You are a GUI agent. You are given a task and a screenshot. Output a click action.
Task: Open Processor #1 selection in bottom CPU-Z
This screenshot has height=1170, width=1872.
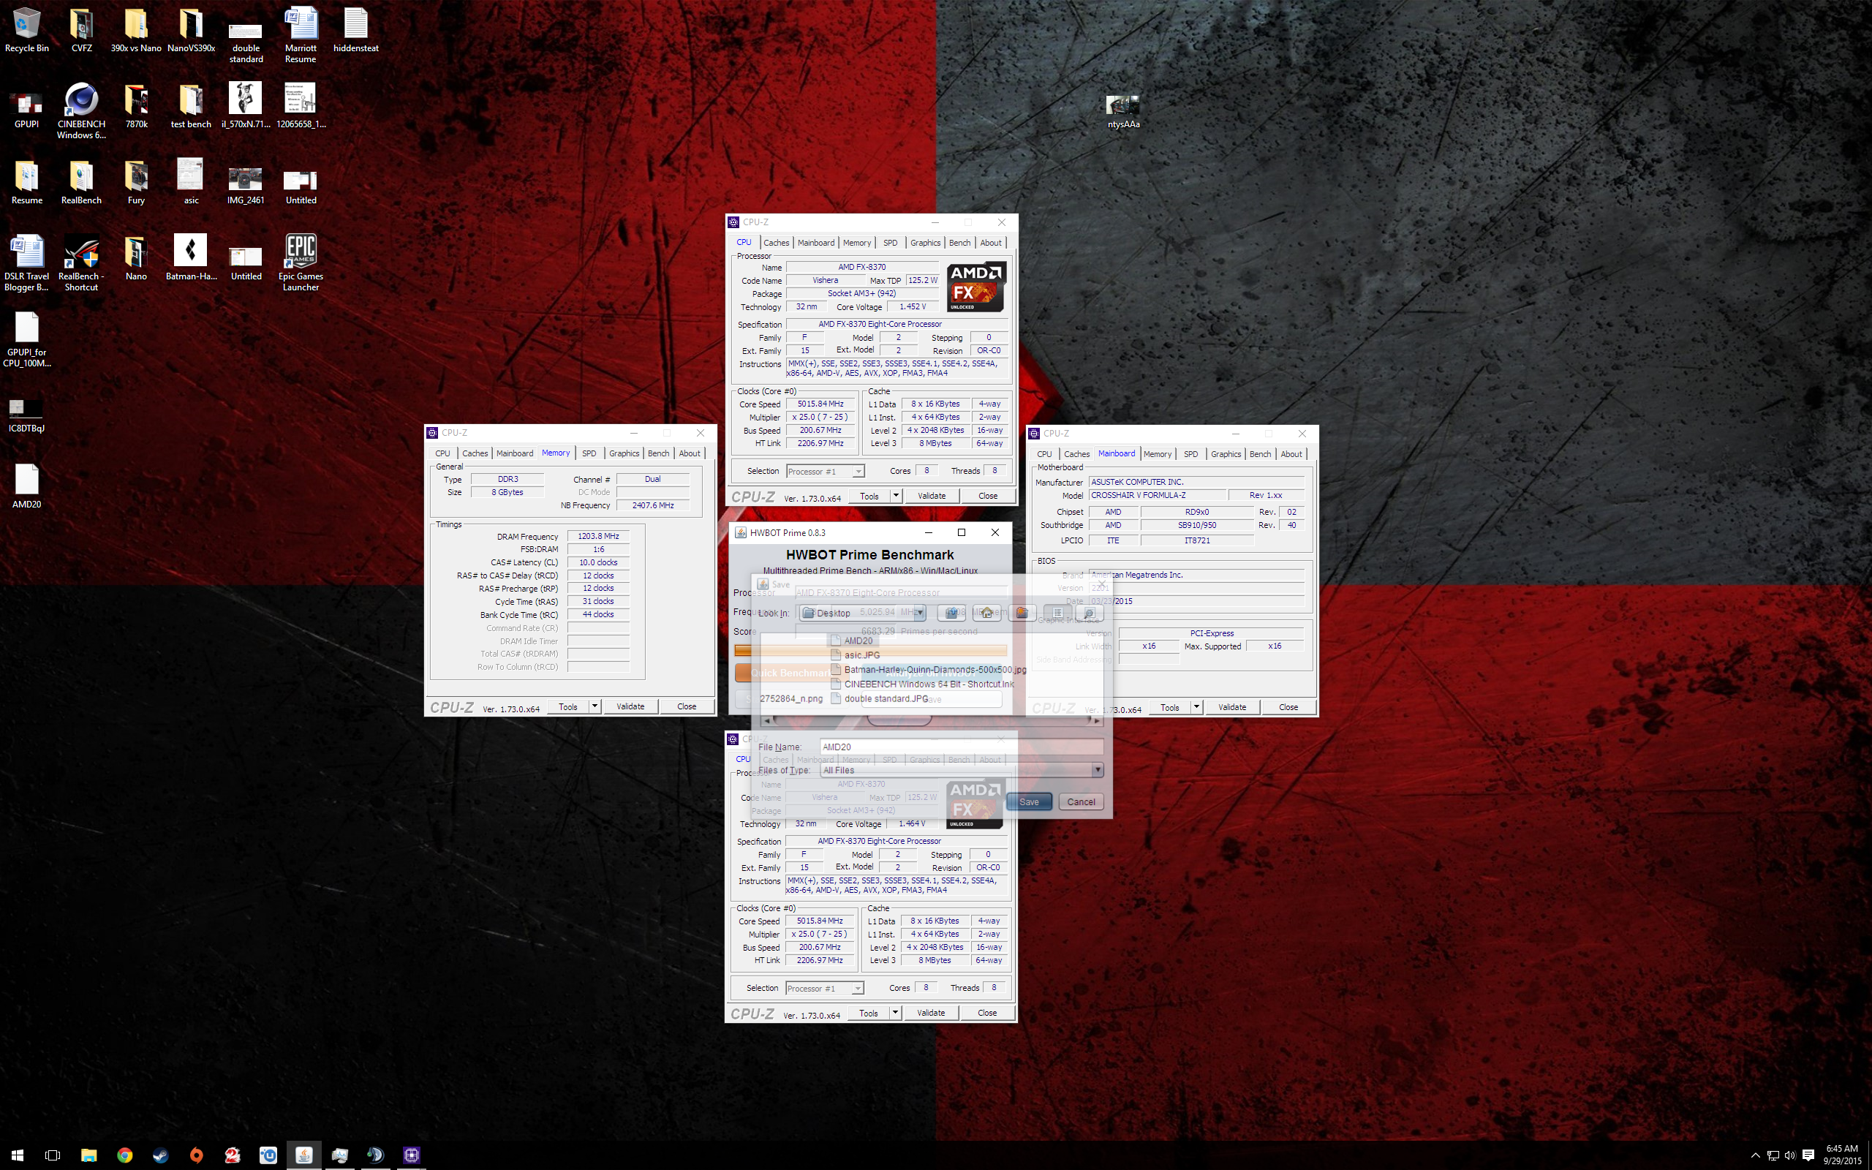[824, 988]
